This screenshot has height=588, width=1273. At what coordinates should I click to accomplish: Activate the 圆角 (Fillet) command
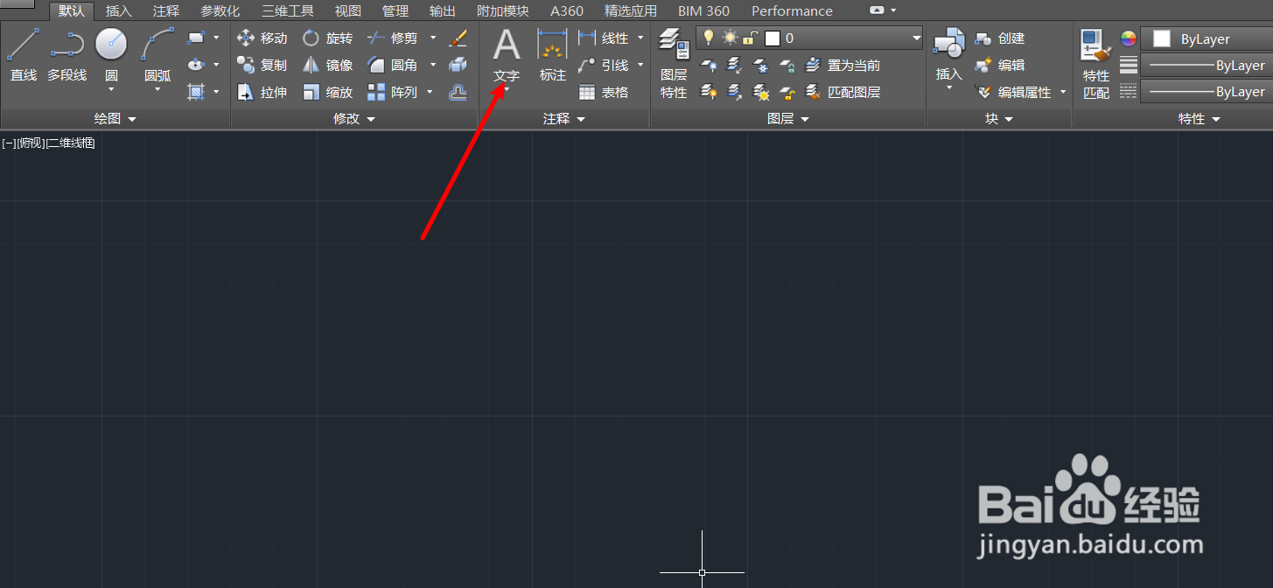coord(392,65)
